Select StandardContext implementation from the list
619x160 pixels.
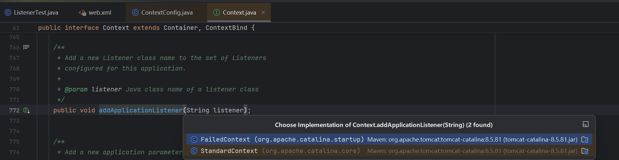coord(389,151)
